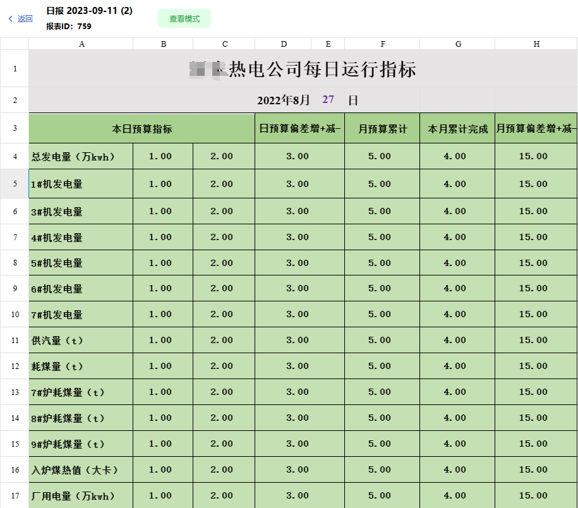
Task: Click the 总发电量（万kwh） label cell
Action: pos(80,156)
